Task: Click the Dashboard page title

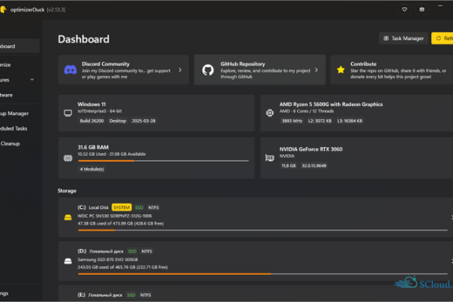Action: coord(83,39)
